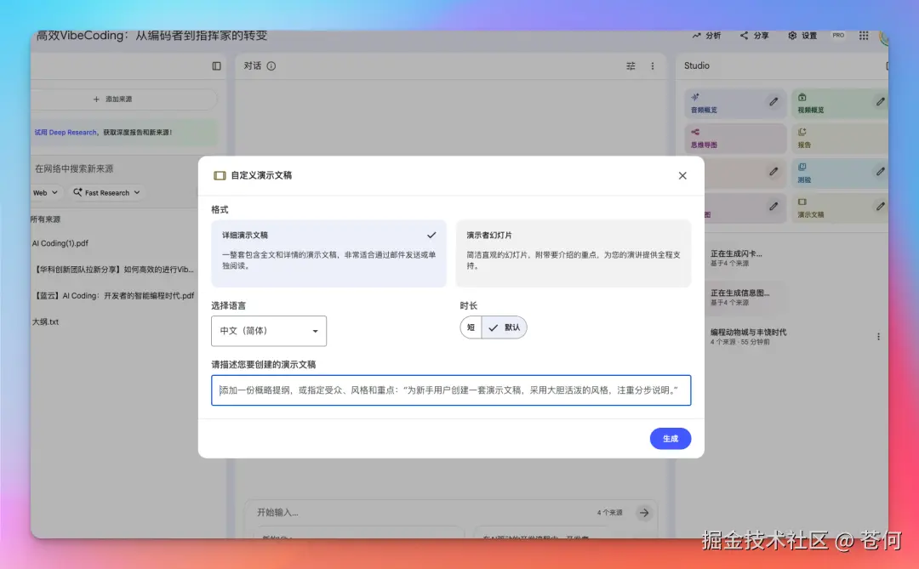
Task: Open the Google apps grid icon
Action: tap(863, 36)
